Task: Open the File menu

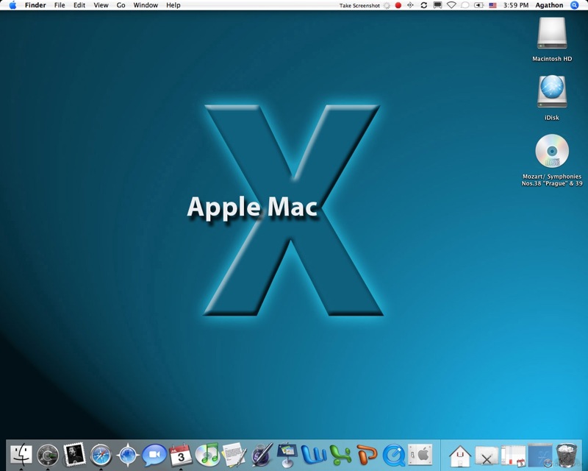Action: 60,5
